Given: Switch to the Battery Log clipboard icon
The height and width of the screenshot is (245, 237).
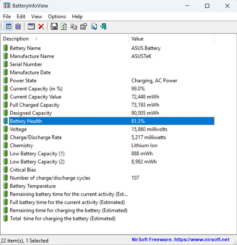Looking at the screenshot, I should pyautogui.click(x=18, y=27).
